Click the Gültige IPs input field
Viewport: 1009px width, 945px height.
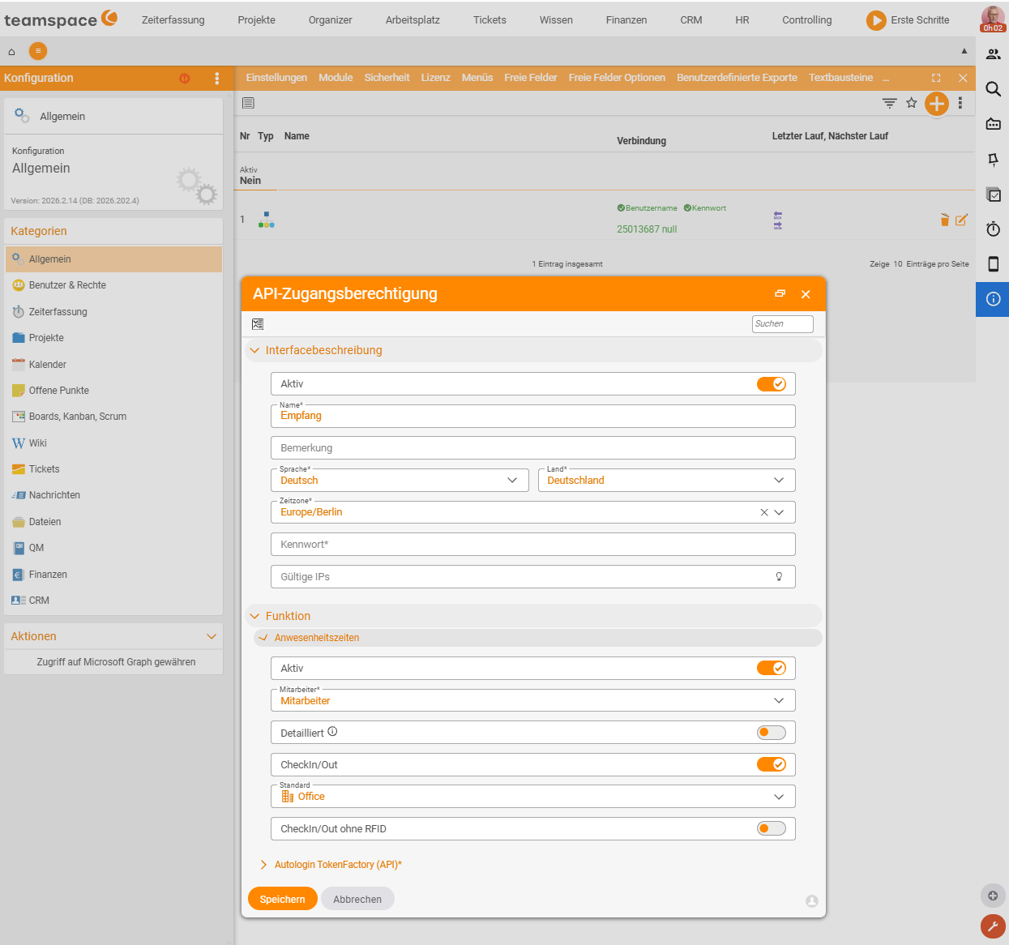click(533, 577)
